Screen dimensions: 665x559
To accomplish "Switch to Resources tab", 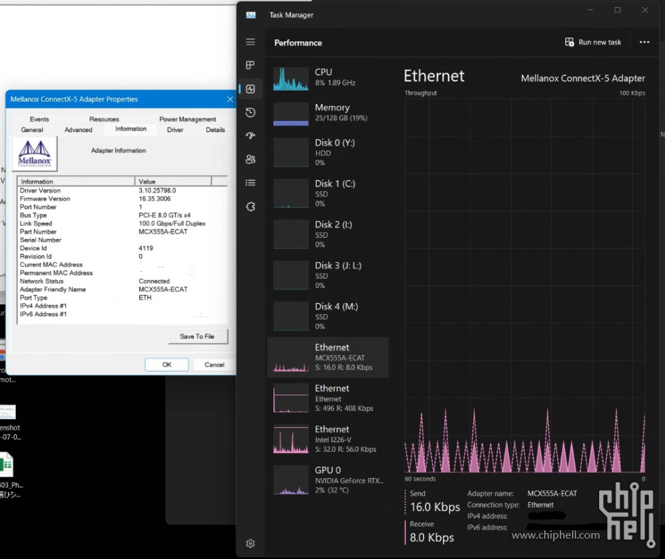I will (x=104, y=120).
